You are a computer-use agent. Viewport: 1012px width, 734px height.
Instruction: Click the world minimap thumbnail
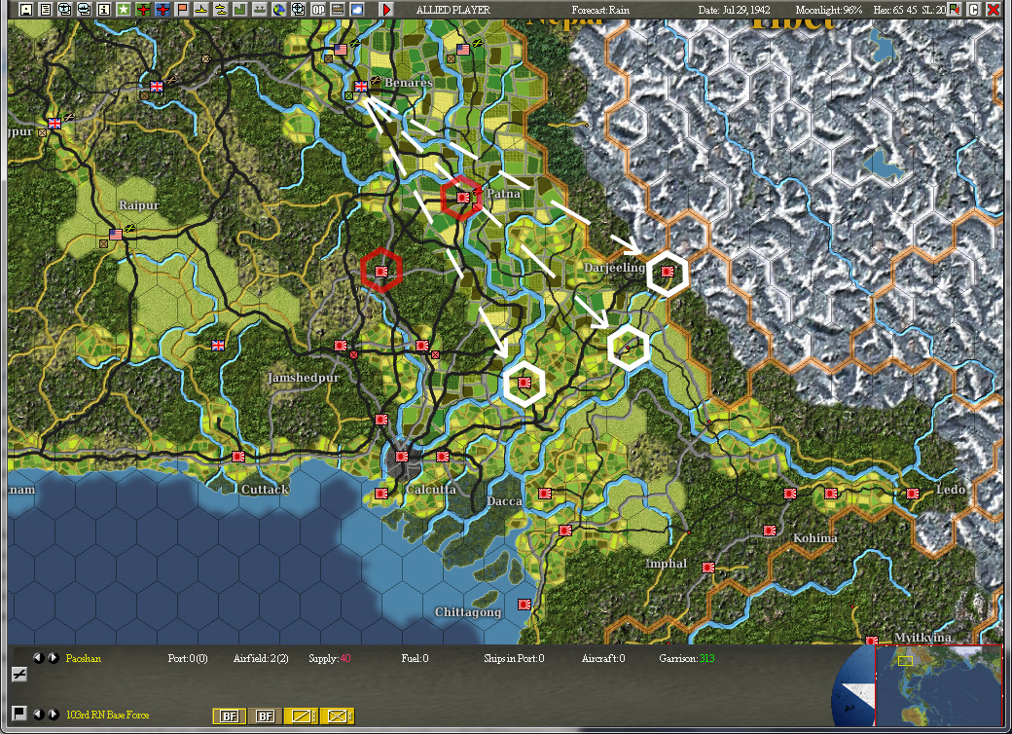[x=938, y=685]
